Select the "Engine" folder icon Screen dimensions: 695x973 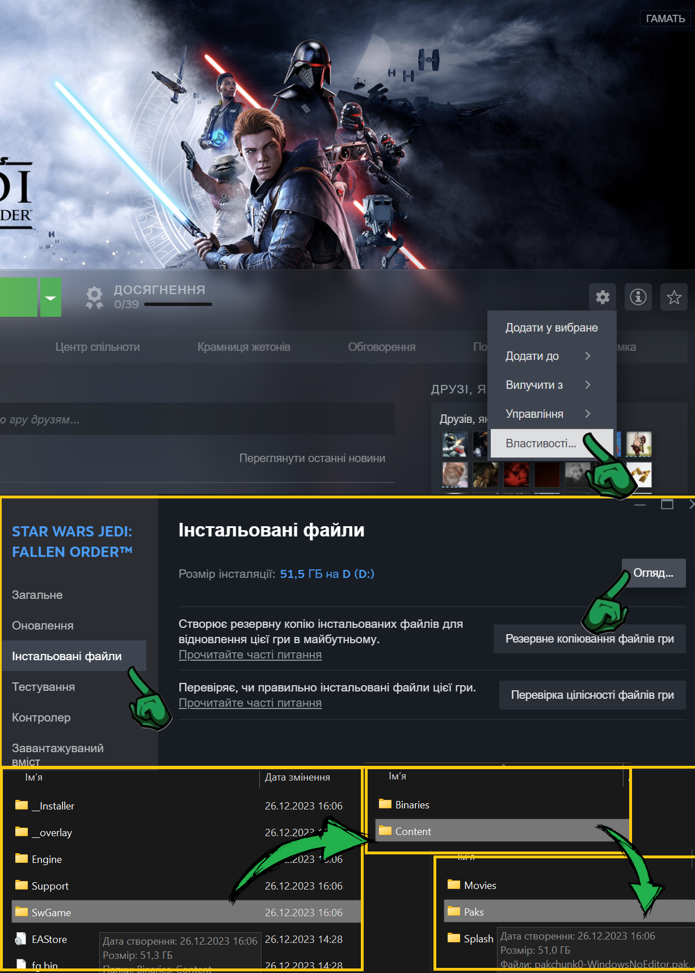coord(22,858)
